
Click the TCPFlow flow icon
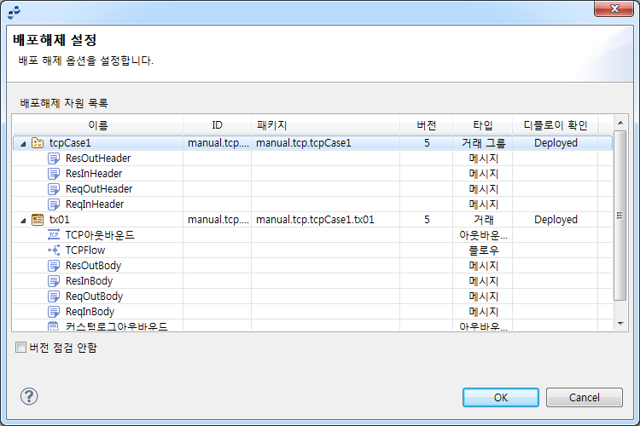(x=54, y=250)
